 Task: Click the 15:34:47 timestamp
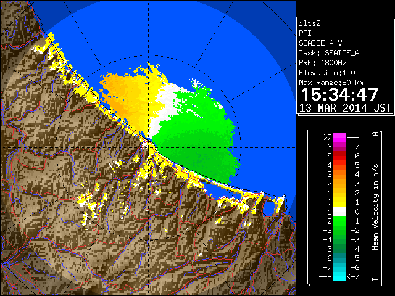click(339, 94)
